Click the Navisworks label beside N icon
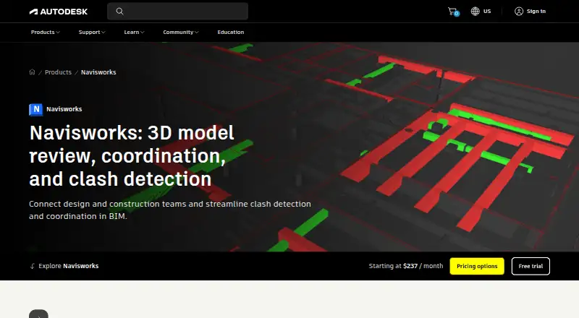 coord(64,109)
